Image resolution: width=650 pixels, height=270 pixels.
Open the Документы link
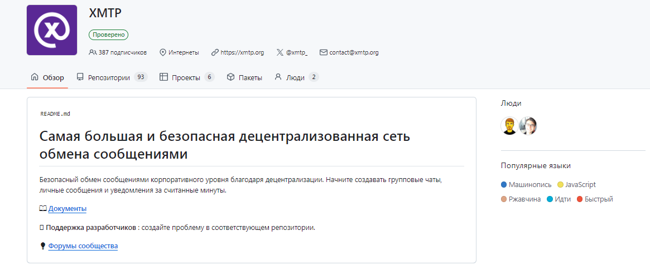tap(67, 209)
